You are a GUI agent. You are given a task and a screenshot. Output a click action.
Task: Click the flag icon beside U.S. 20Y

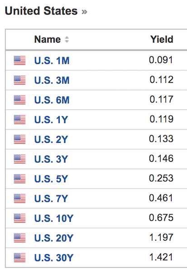pos(20,238)
